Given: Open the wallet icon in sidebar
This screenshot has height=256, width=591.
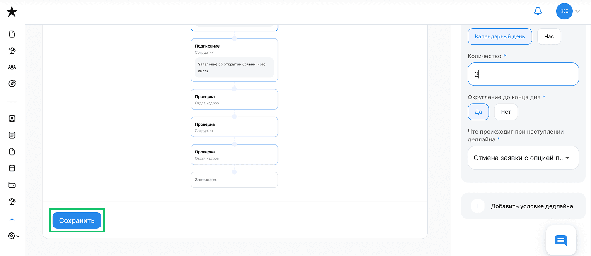Looking at the screenshot, I should click(x=12, y=185).
